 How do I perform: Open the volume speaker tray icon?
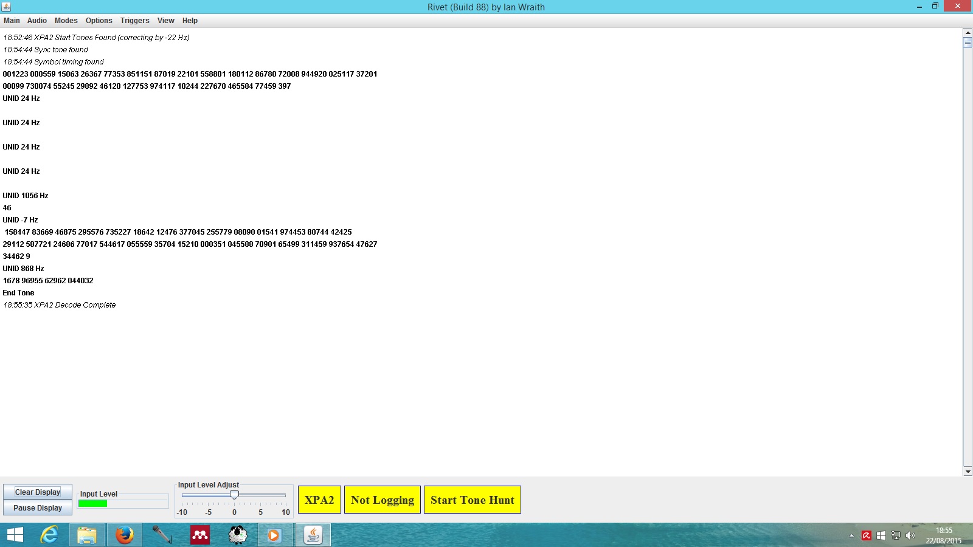click(910, 535)
